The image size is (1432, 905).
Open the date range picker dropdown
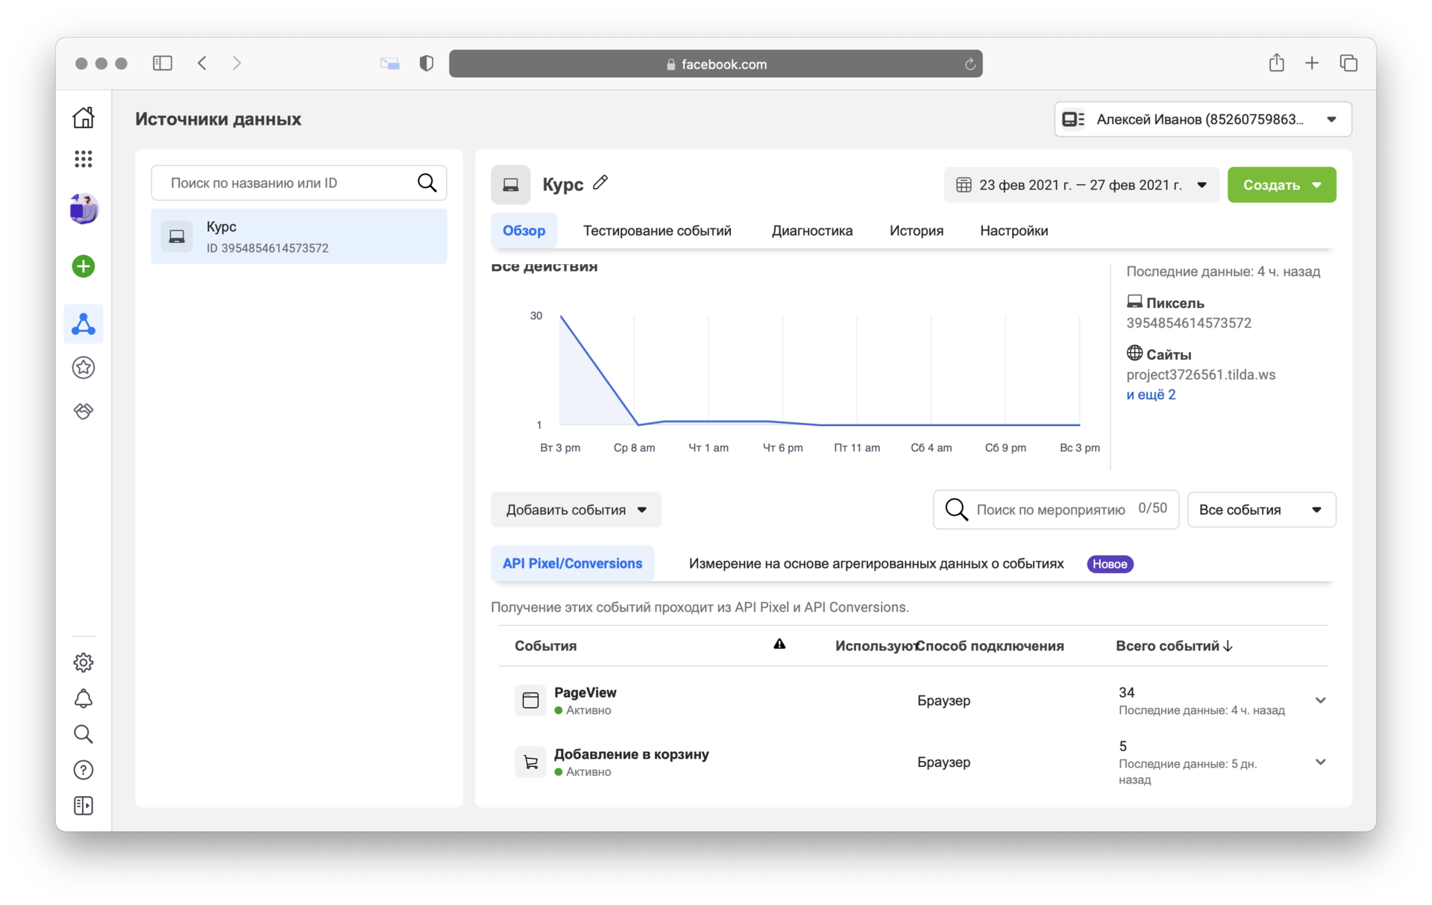tap(1080, 184)
